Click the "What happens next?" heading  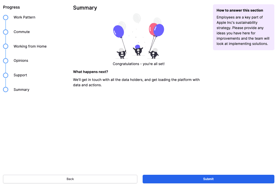click(x=90, y=72)
